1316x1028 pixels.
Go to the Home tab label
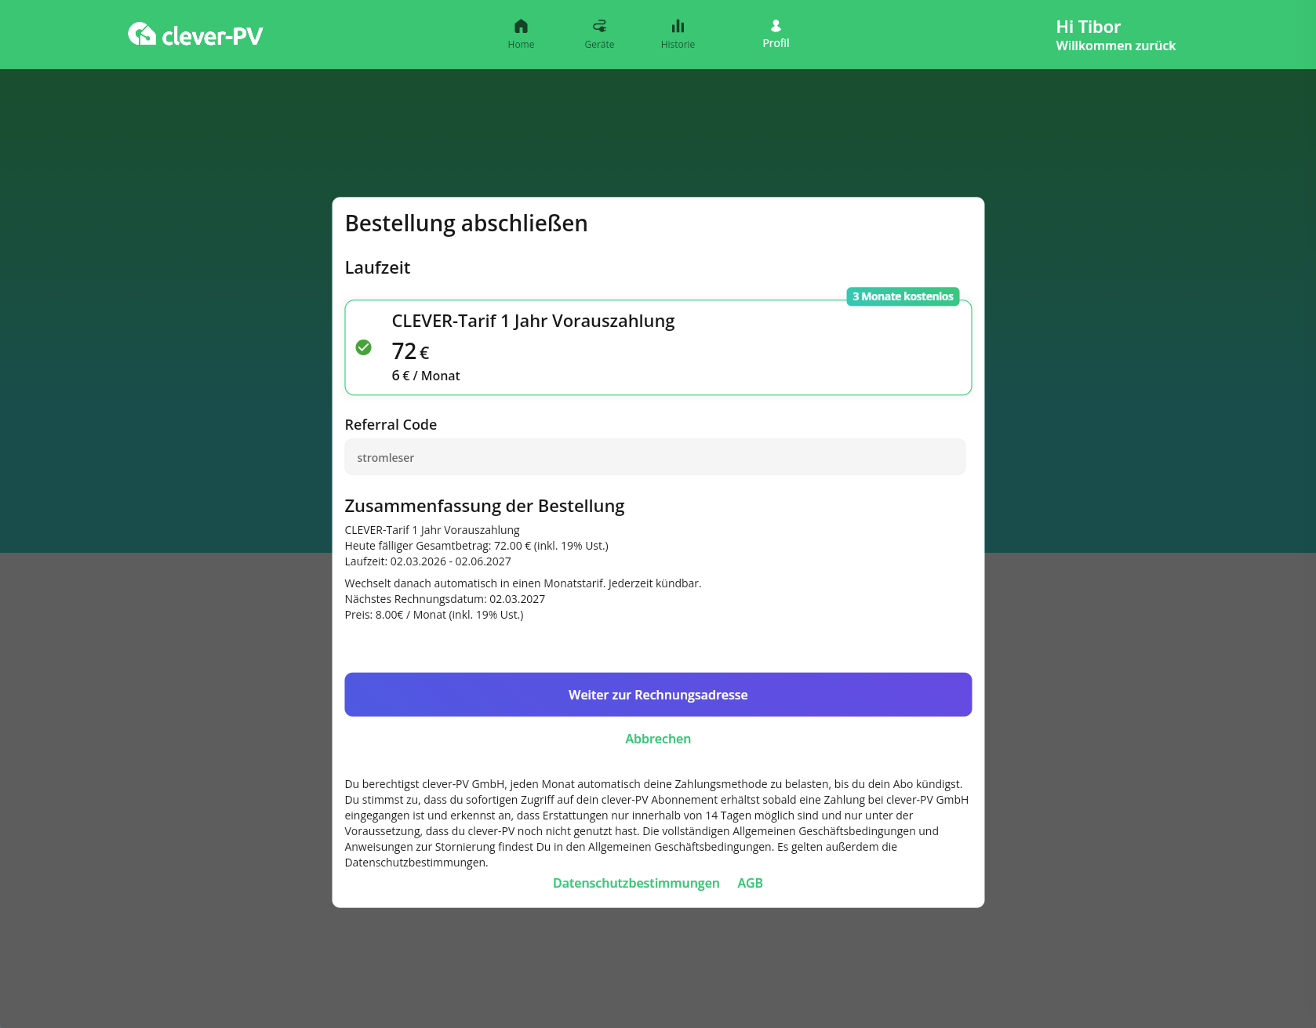(x=521, y=45)
